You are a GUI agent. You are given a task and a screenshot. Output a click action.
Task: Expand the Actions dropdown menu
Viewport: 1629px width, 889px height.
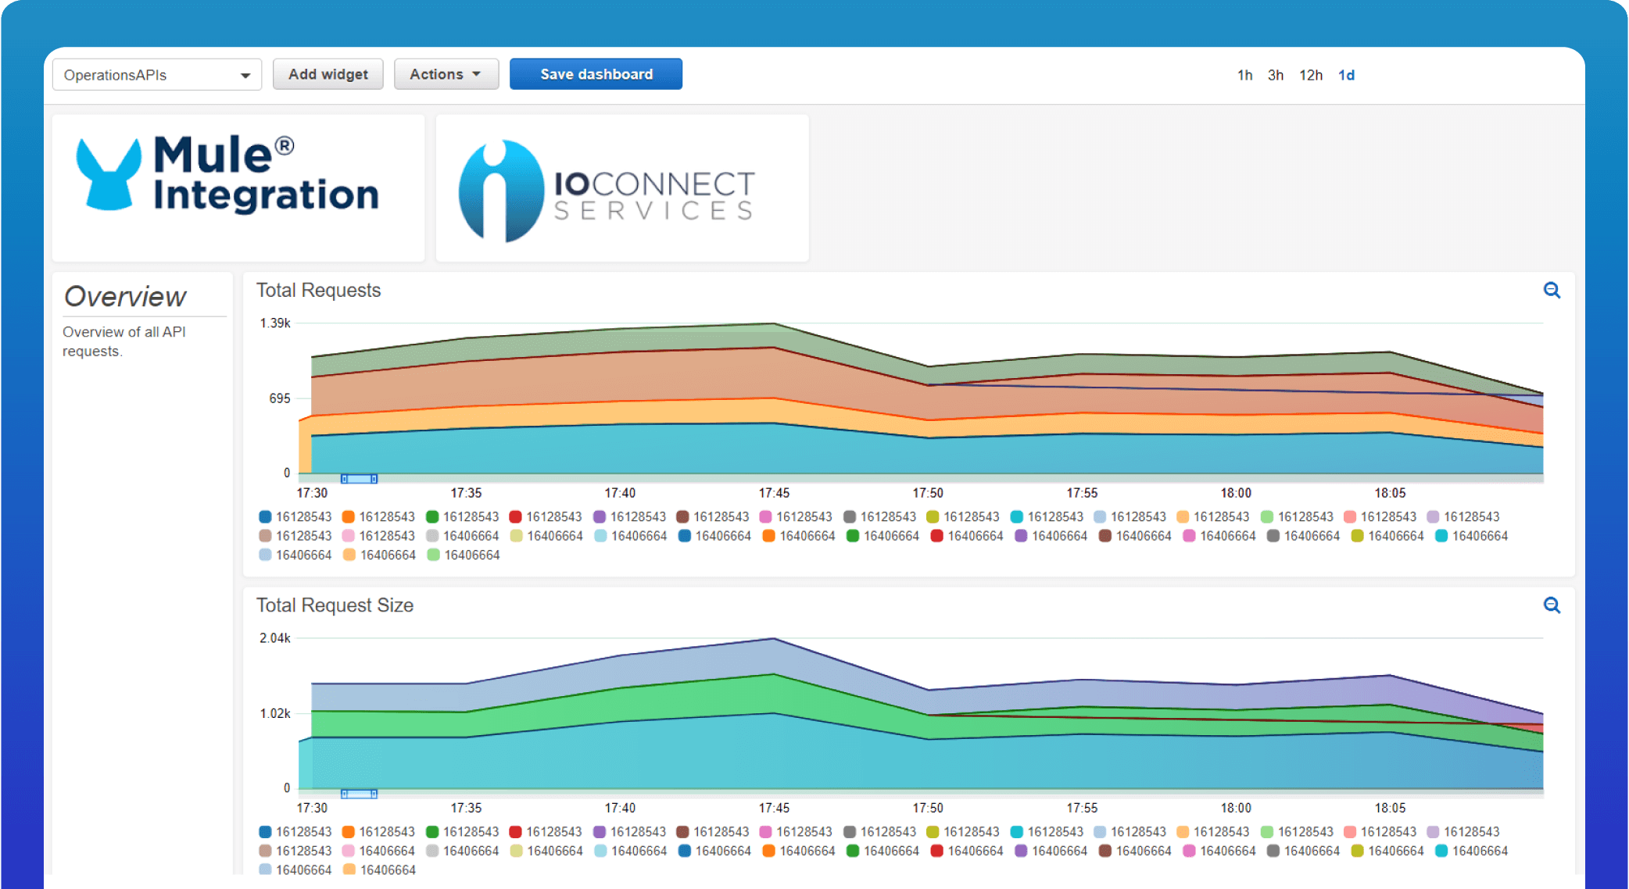[x=446, y=74]
